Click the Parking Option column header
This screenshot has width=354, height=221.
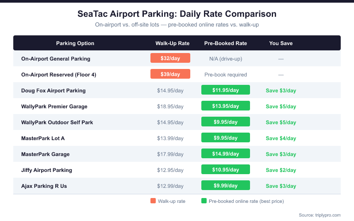pos(75,43)
